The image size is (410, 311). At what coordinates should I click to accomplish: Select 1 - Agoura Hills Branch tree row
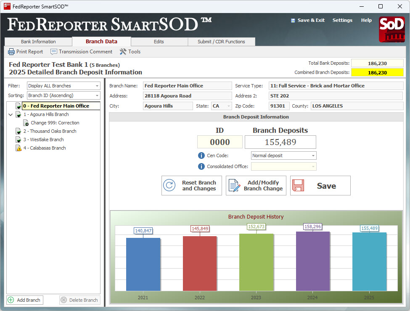pos(46,114)
